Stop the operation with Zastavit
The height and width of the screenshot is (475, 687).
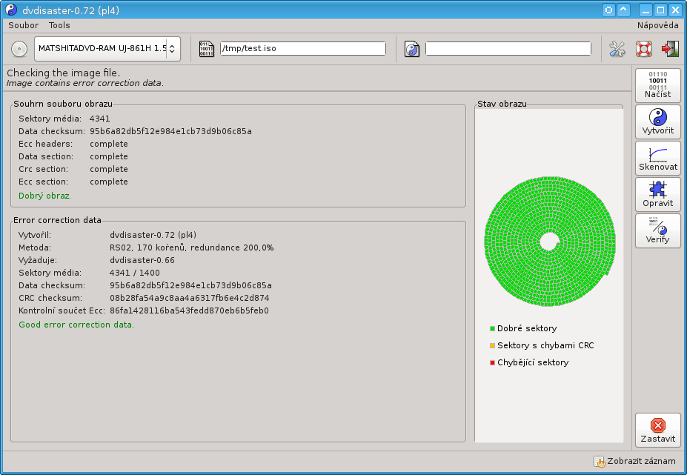[657, 431]
